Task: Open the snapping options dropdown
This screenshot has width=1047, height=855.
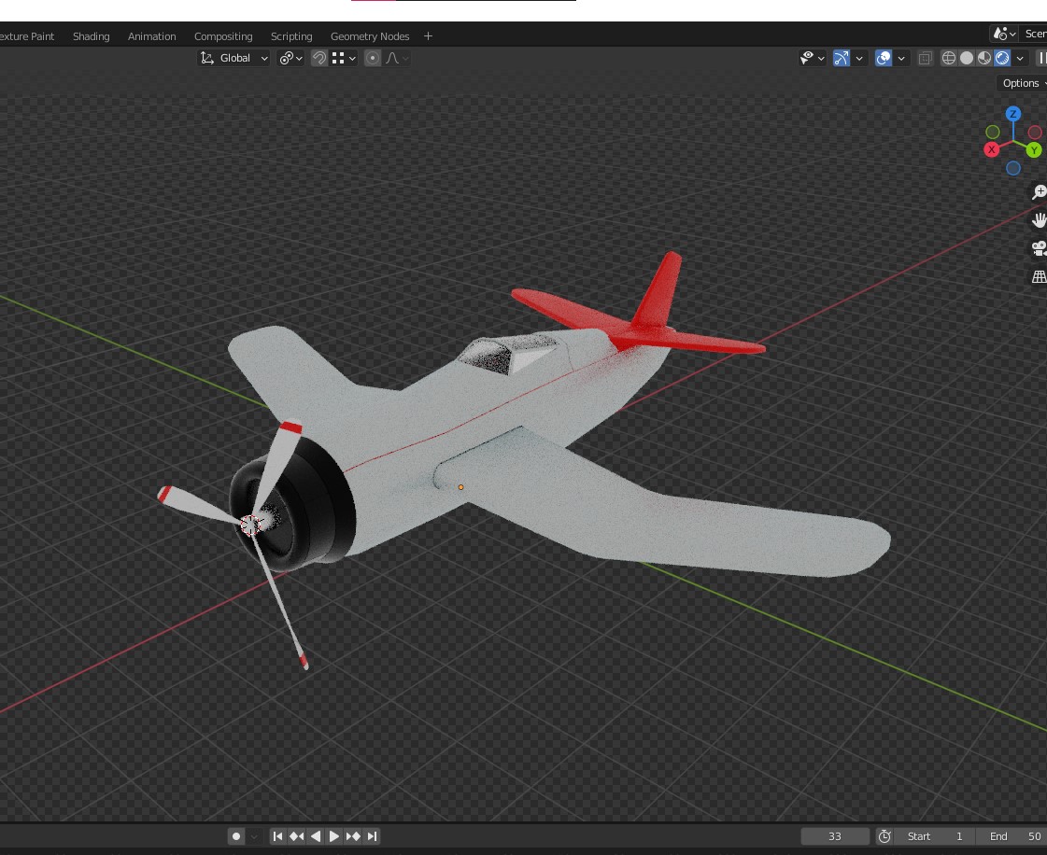Action: tap(346, 58)
